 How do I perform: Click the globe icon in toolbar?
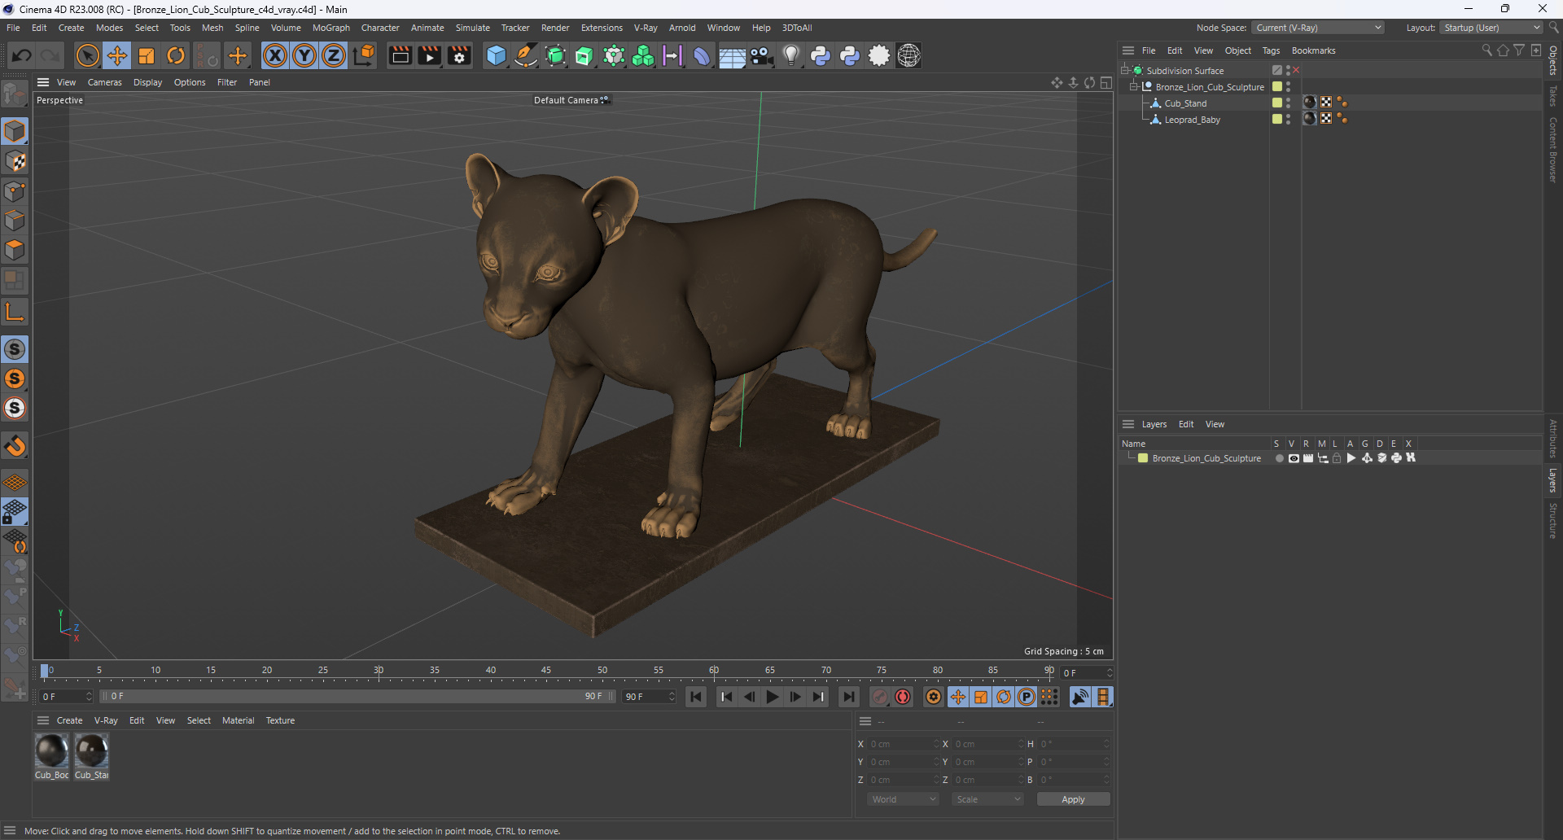pyautogui.click(x=908, y=55)
